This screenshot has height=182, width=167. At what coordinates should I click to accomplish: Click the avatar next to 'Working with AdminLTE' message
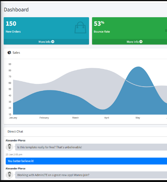(x=10, y=175)
